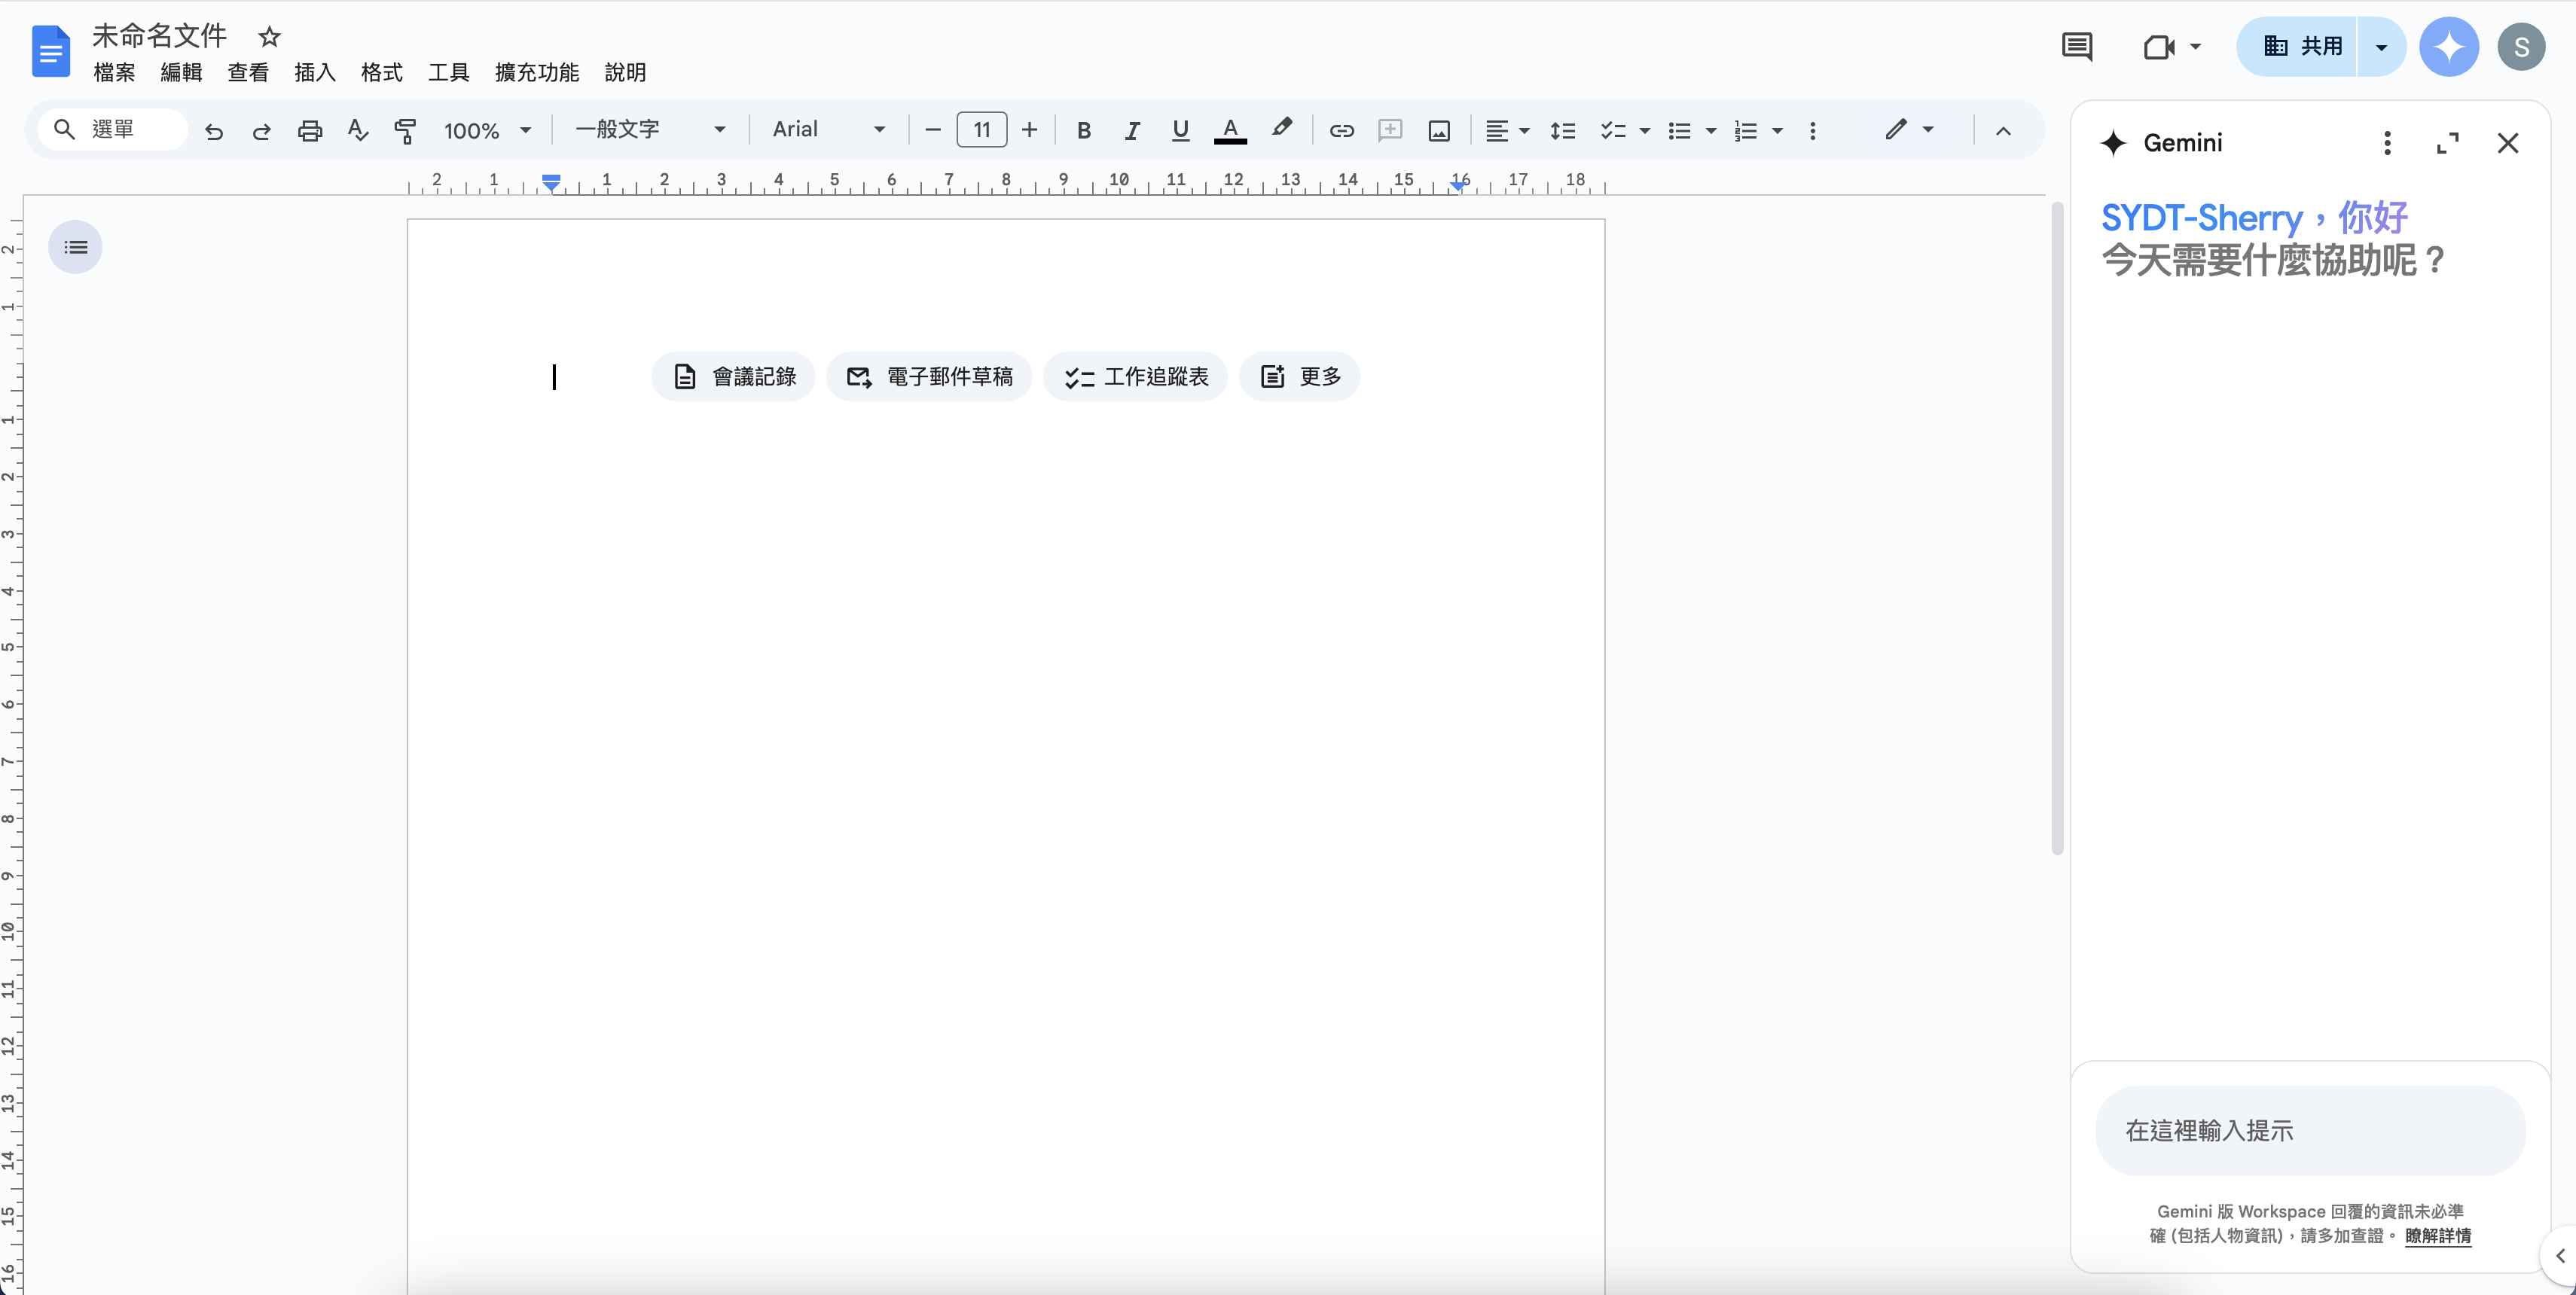Toggle italic formatting
Screen dimensions: 2576x1295
[1132, 131]
